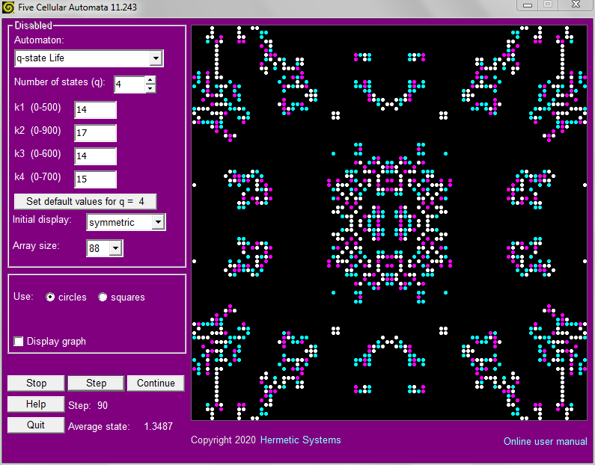595x465 pixels.
Task: Click the 'Use:' label text
Action: coord(23,296)
